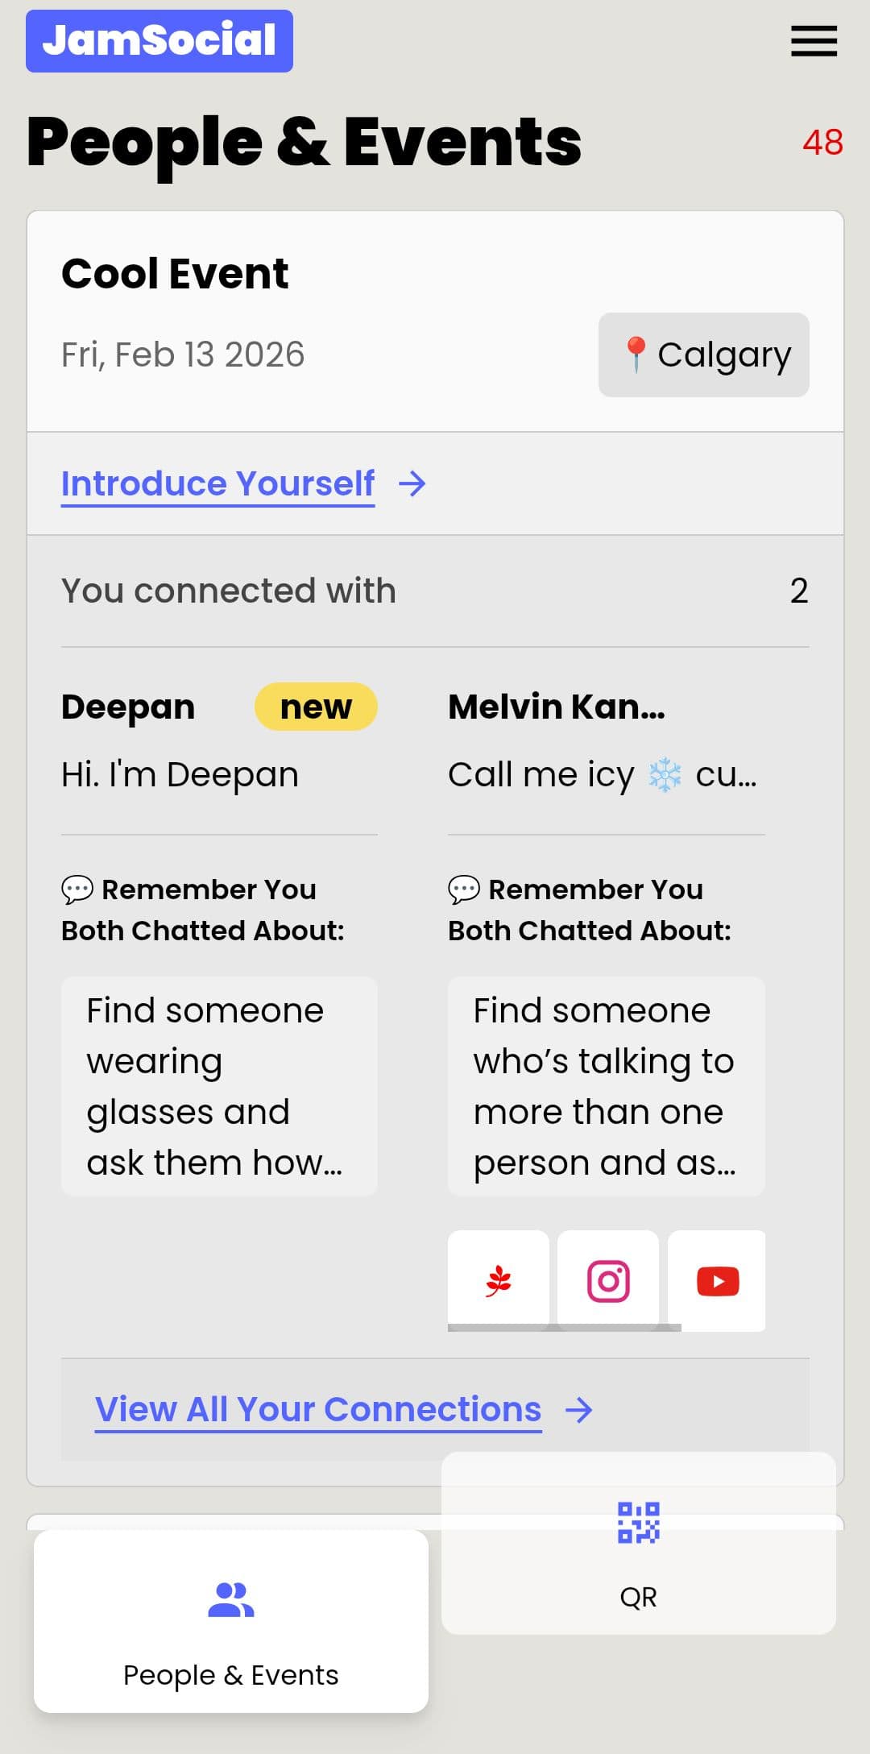
Task: Open the Introduce Yourself link
Action: tap(218, 484)
